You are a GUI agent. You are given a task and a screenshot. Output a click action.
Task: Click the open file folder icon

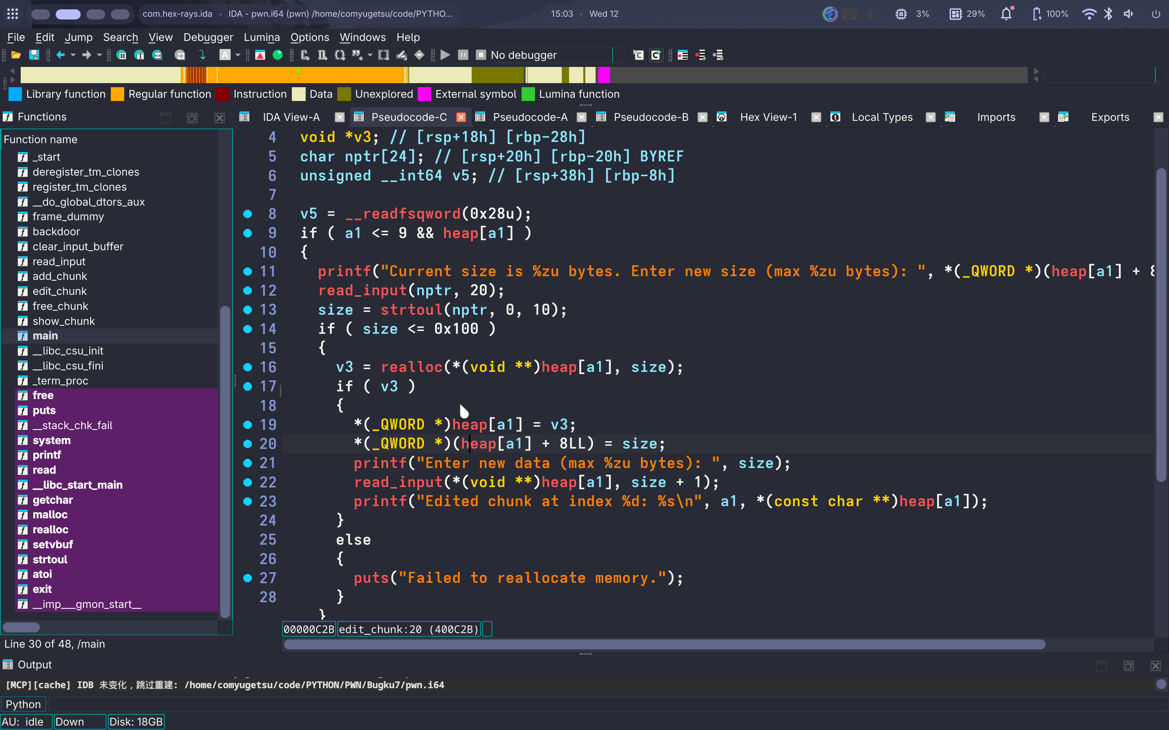pyautogui.click(x=16, y=55)
